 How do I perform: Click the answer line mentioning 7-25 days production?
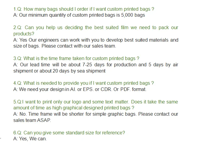coord(96,65)
